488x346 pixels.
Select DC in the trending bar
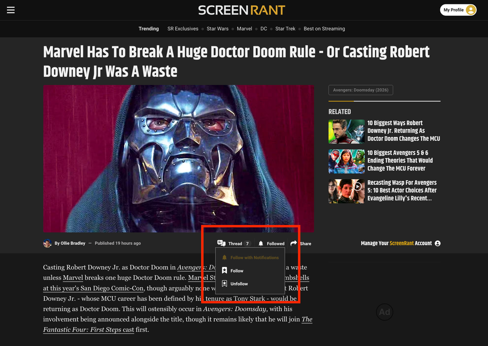point(264,29)
